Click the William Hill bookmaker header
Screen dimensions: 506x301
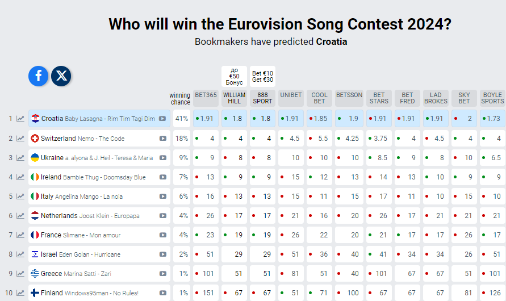(x=234, y=98)
